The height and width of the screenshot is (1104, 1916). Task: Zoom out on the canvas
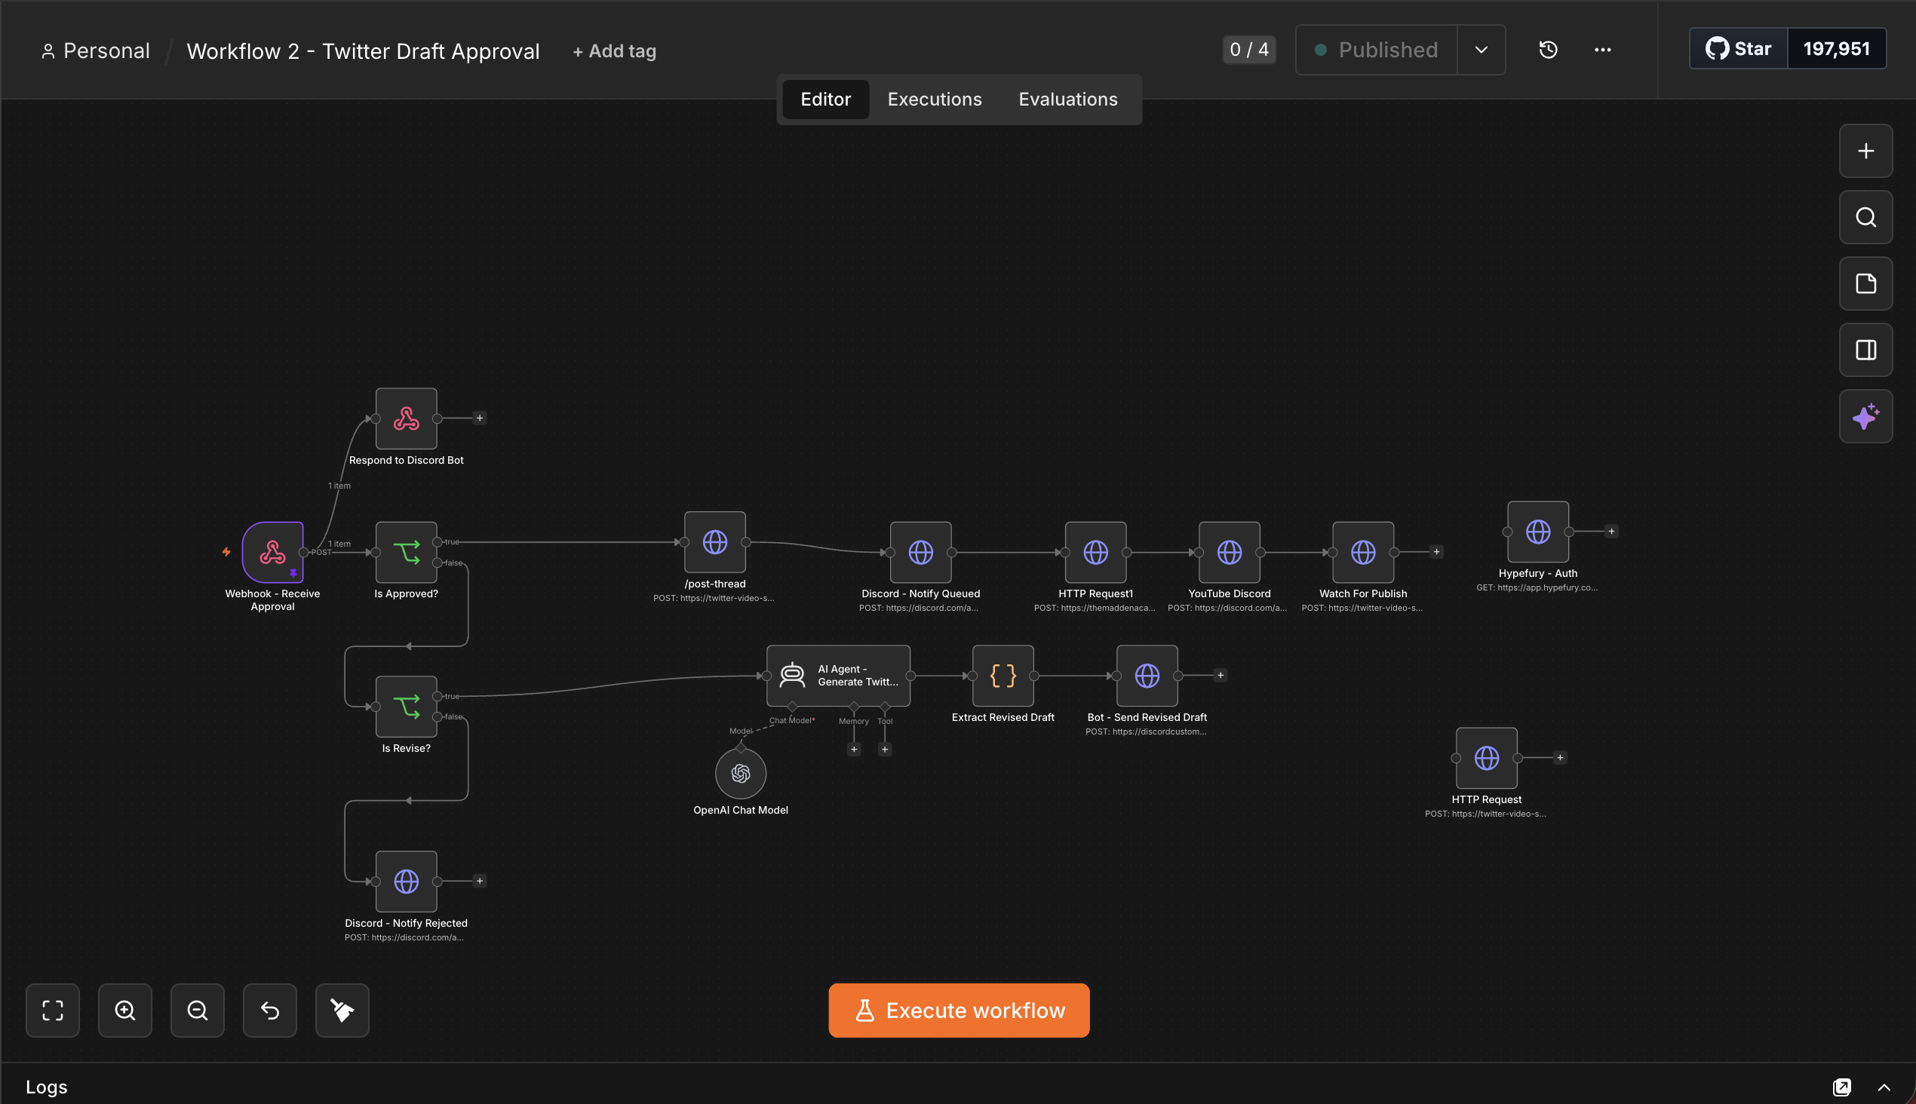pos(197,1010)
